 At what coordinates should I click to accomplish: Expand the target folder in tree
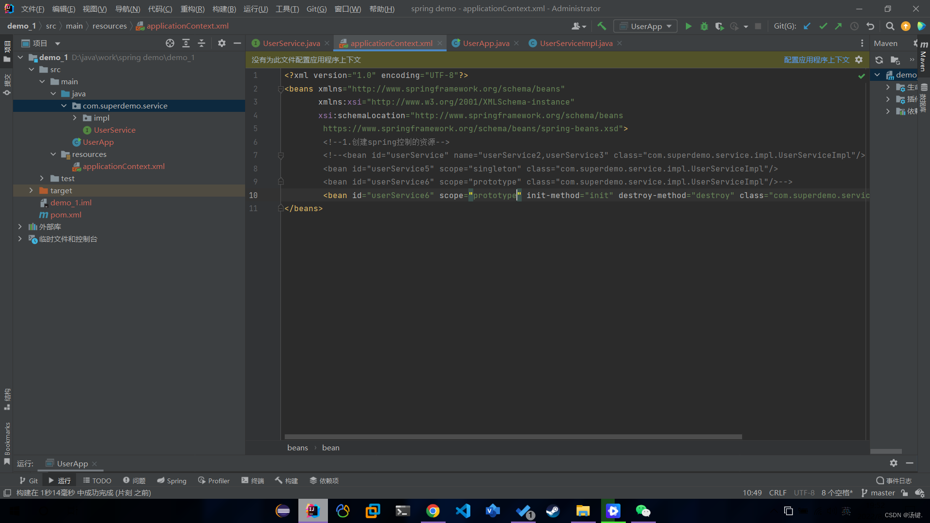coord(31,190)
